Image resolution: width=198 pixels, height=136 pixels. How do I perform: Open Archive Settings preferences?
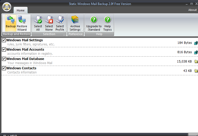75,23
